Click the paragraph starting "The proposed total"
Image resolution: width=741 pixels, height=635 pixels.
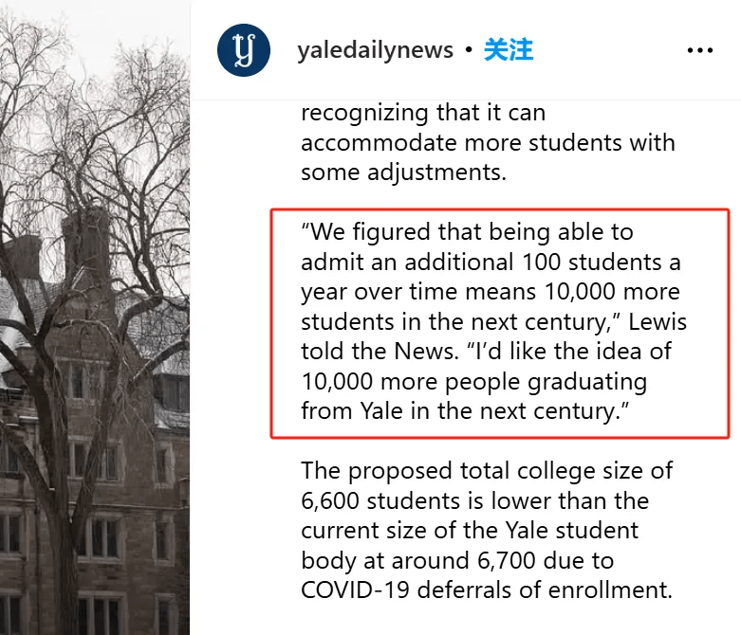(x=488, y=530)
